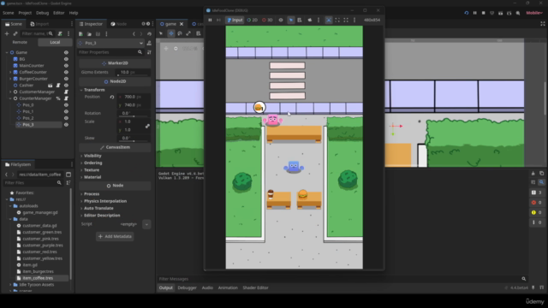Create new resource in Inspector toolbar
Image resolution: width=548 pixels, height=308 pixels.
(x=80, y=34)
